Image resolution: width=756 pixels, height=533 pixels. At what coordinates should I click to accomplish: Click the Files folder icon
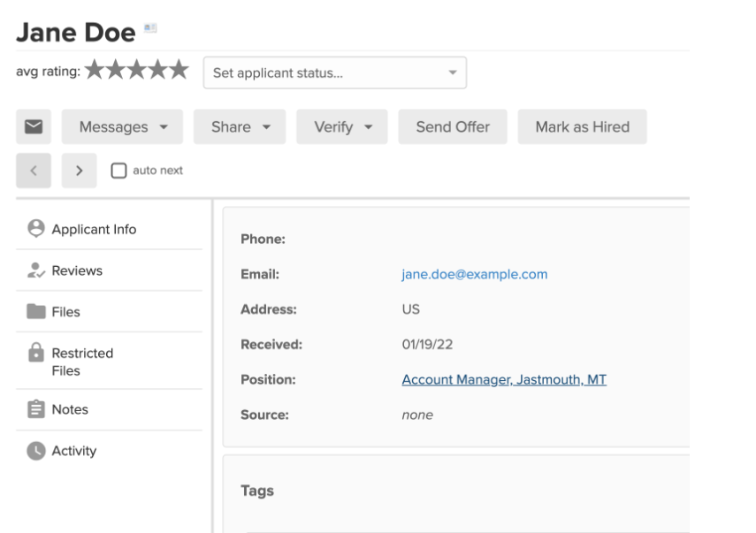(x=36, y=311)
